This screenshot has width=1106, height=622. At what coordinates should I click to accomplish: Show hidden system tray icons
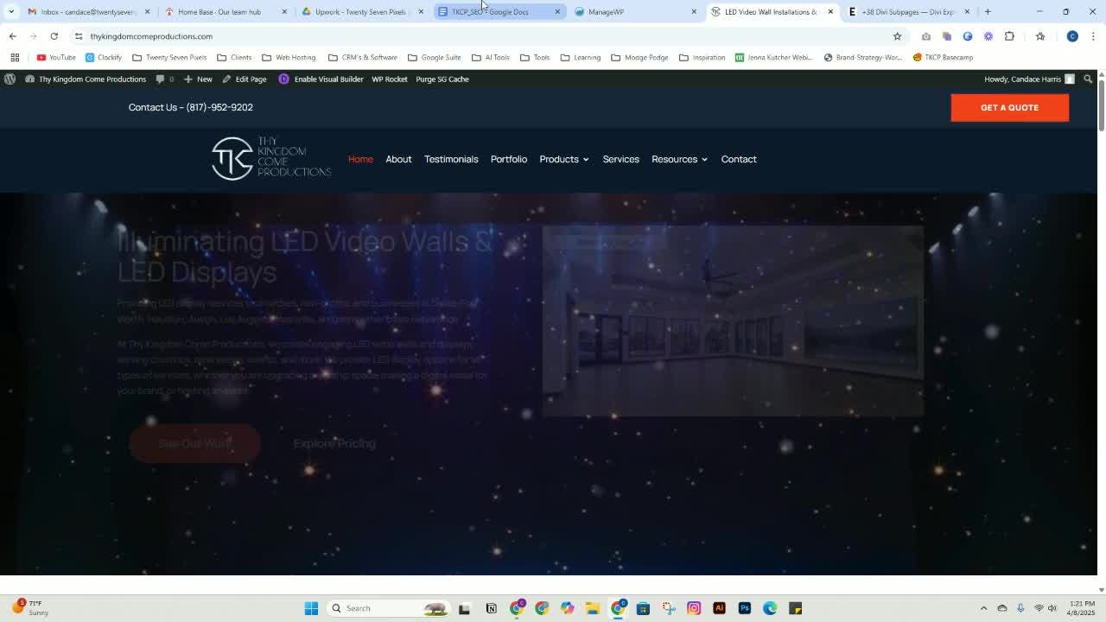pyautogui.click(x=983, y=608)
